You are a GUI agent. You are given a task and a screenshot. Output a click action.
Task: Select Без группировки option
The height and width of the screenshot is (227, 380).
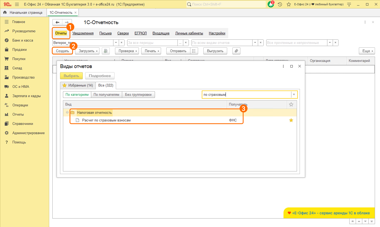pos(138,94)
